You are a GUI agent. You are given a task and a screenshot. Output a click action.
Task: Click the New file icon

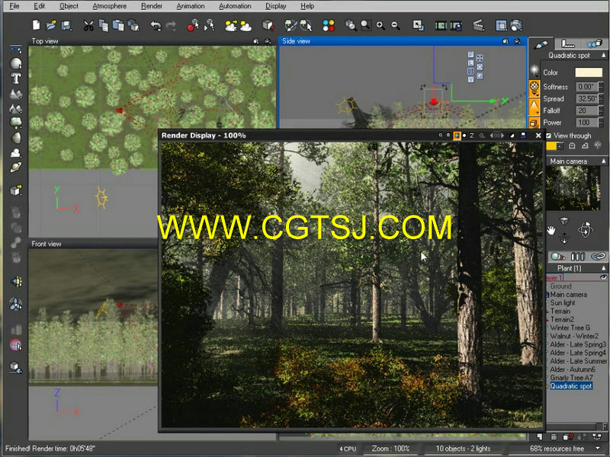coord(36,25)
